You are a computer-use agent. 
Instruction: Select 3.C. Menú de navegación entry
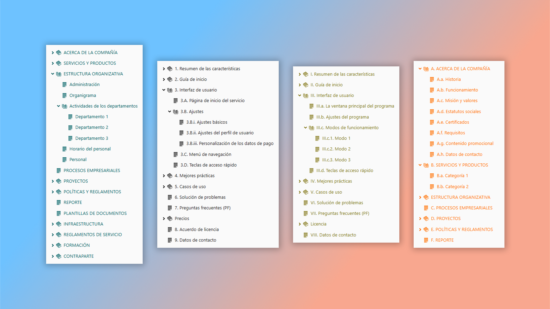click(x=206, y=154)
